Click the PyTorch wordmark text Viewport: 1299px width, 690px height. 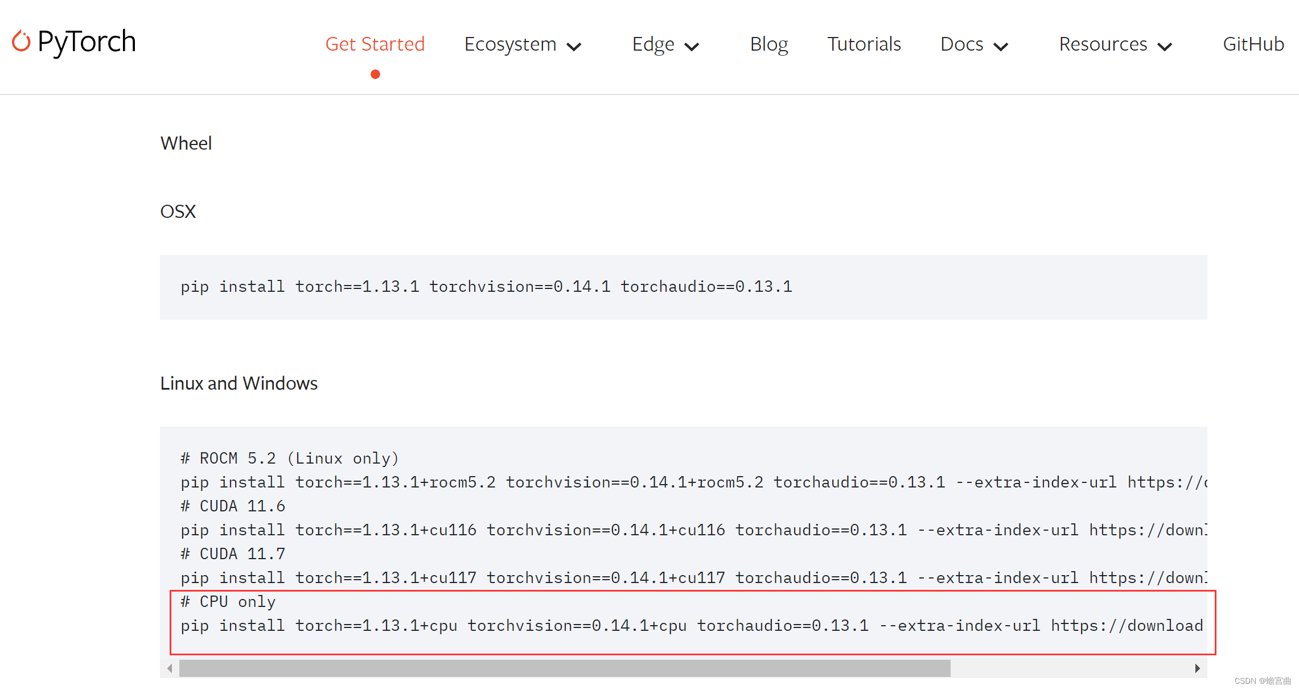pos(87,42)
